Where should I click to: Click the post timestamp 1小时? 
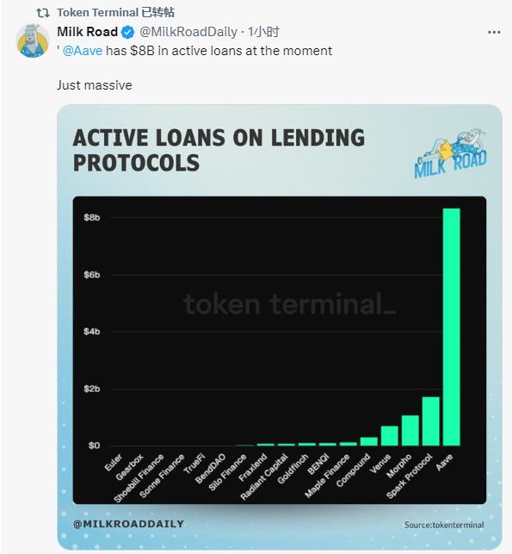pyautogui.click(x=263, y=32)
